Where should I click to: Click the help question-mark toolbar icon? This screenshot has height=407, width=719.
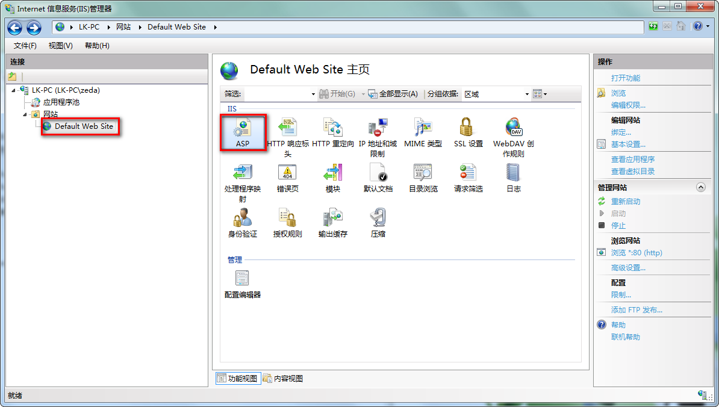click(x=697, y=26)
